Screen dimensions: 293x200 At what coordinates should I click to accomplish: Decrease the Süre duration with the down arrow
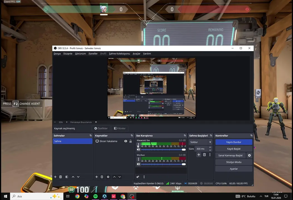tap(210, 150)
